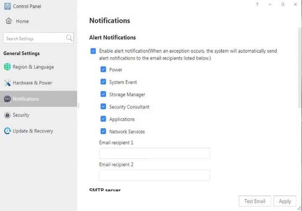The image size is (302, 211).
Task: Toggle the System Event checkbox
Action: 103,82
